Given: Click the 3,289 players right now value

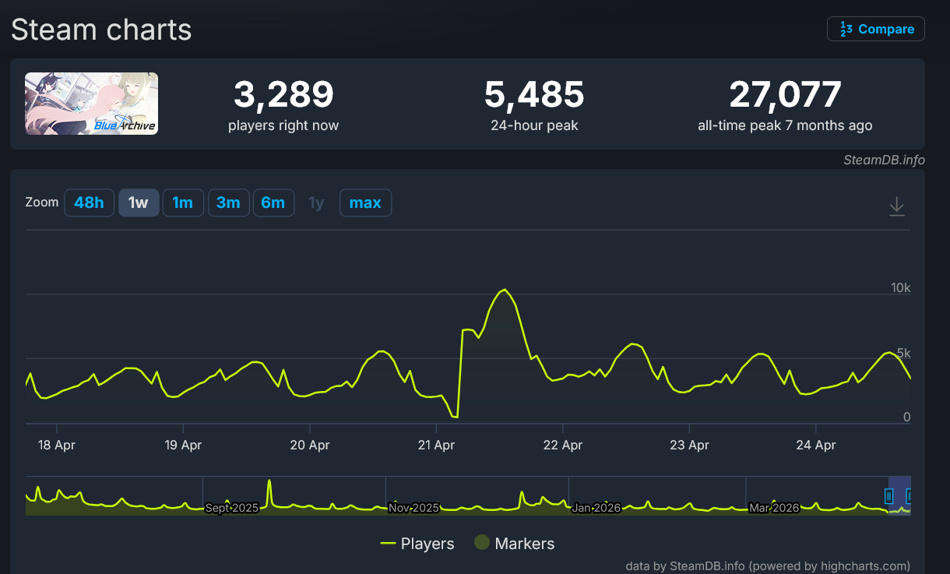Looking at the screenshot, I should [x=283, y=95].
